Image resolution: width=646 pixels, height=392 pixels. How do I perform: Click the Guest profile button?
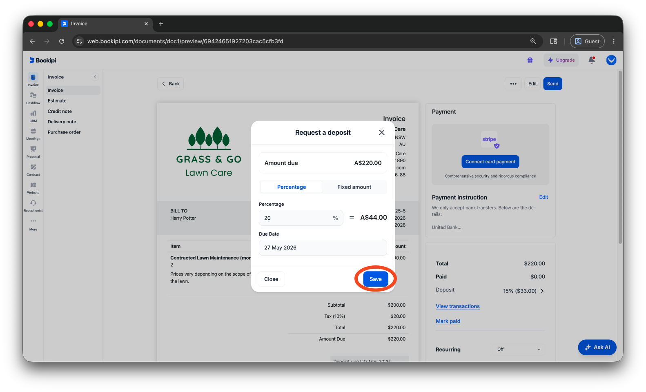(x=587, y=41)
